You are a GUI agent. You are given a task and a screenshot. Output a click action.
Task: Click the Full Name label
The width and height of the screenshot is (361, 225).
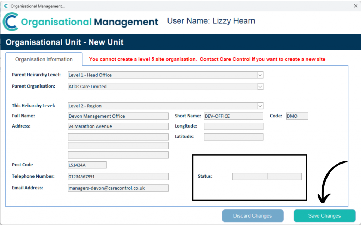coord(24,116)
